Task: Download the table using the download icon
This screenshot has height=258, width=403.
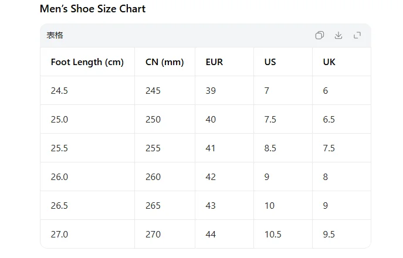Action: click(x=338, y=35)
